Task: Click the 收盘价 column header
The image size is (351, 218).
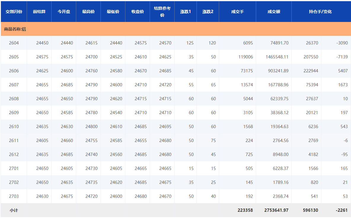Action: coord(138,12)
